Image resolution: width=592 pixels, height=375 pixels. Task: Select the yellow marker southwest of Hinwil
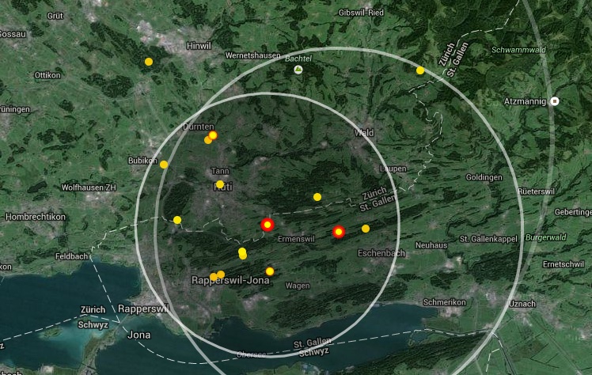(149, 62)
